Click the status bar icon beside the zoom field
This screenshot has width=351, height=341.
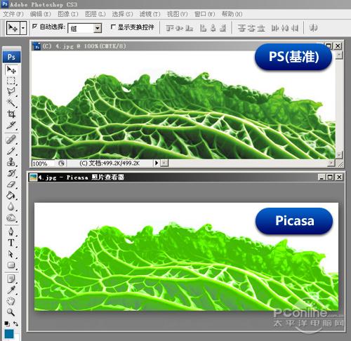[61, 163]
